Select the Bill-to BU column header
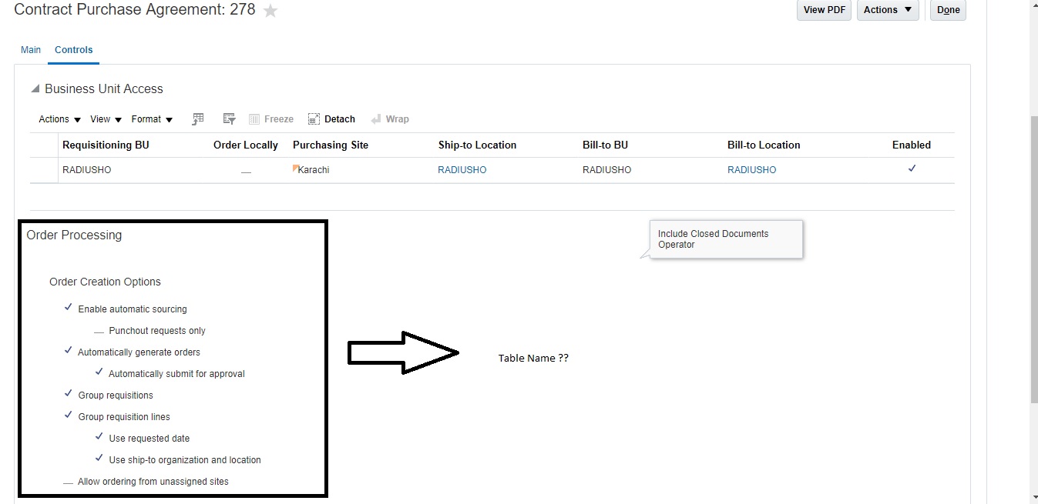The width and height of the screenshot is (1038, 504). click(x=605, y=145)
